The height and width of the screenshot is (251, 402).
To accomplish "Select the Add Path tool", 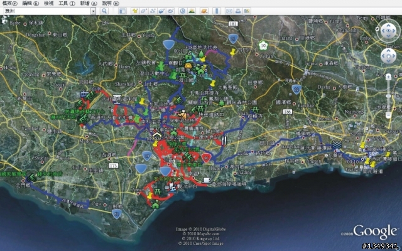I will coord(153,11).
